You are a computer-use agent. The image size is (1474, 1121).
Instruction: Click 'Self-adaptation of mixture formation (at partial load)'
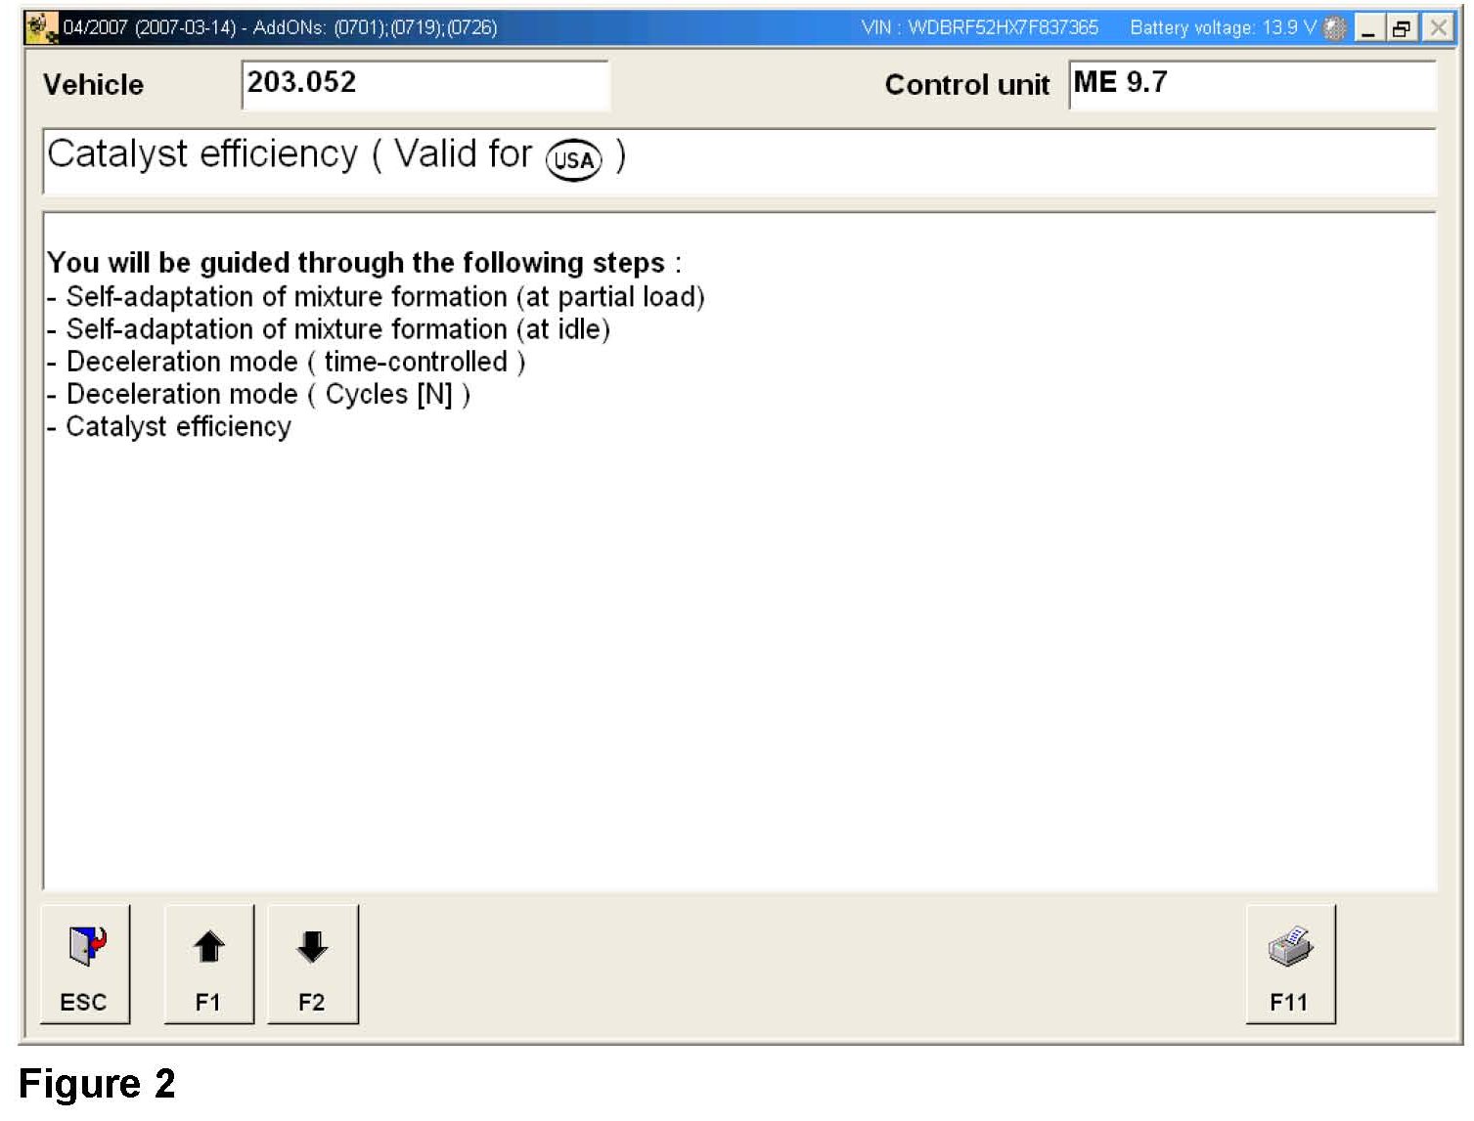pos(384,297)
